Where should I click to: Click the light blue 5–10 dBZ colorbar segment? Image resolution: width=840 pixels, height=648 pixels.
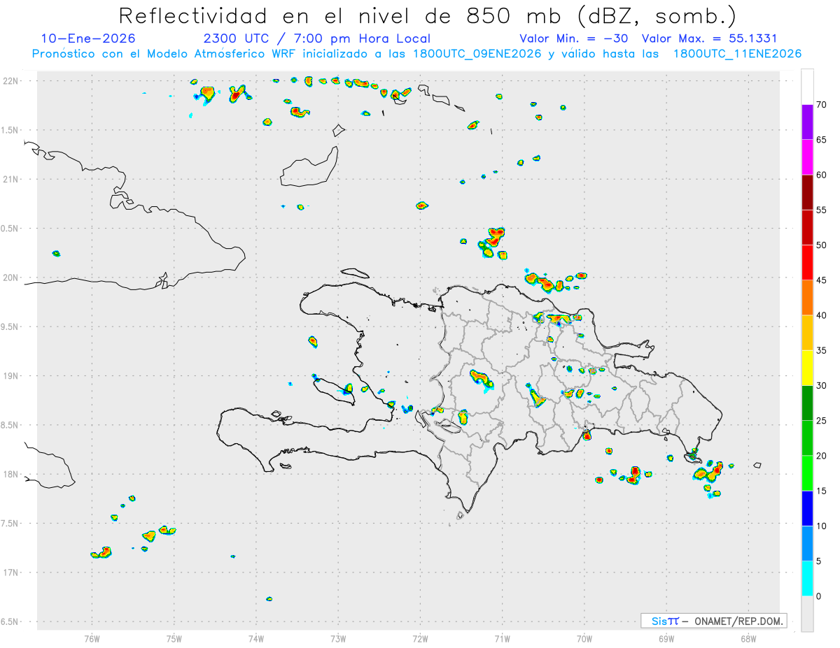click(x=807, y=543)
